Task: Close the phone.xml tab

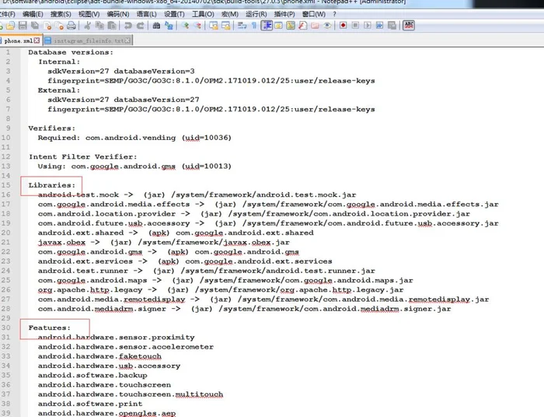Action: click(37, 41)
